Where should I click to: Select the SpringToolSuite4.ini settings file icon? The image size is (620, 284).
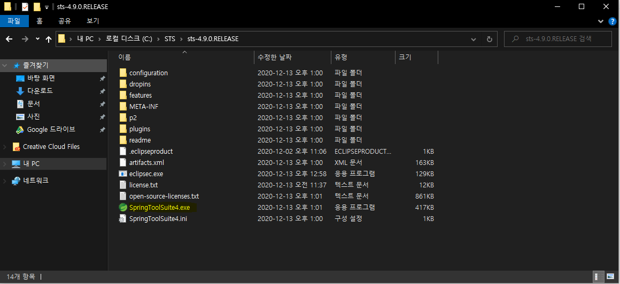[x=122, y=218]
